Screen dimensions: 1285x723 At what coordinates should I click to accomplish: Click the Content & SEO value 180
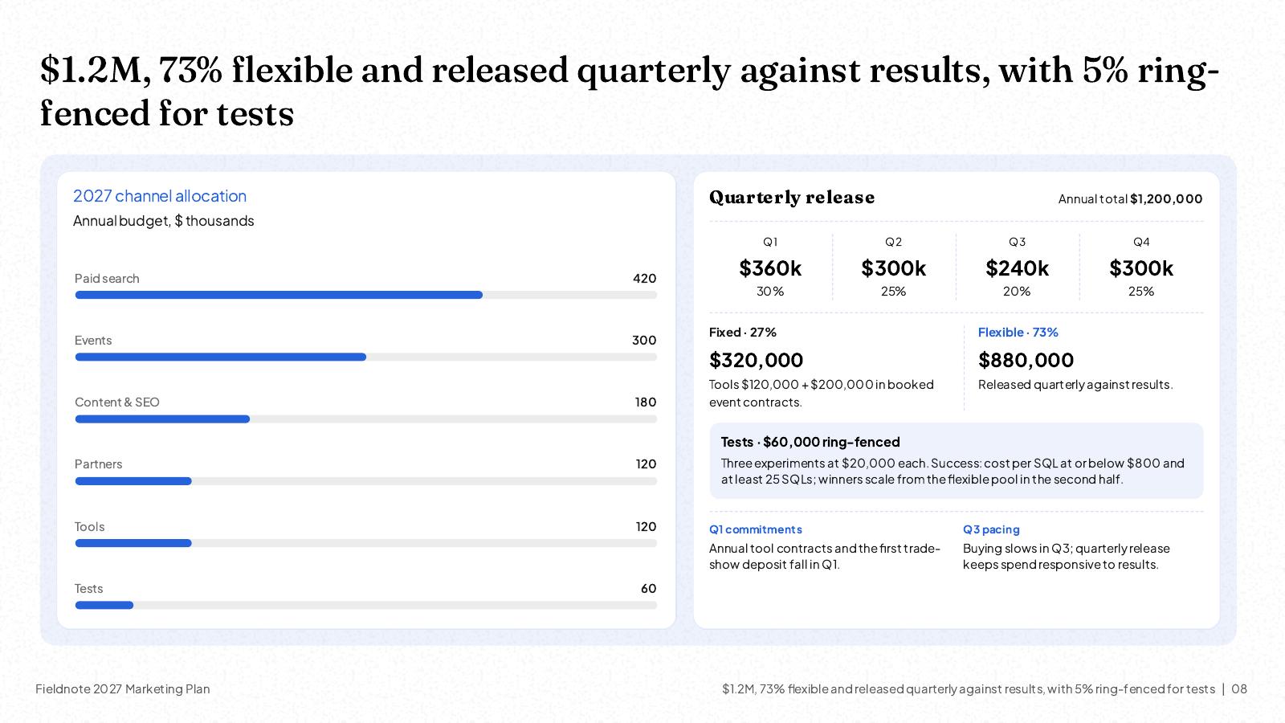click(x=646, y=402)
